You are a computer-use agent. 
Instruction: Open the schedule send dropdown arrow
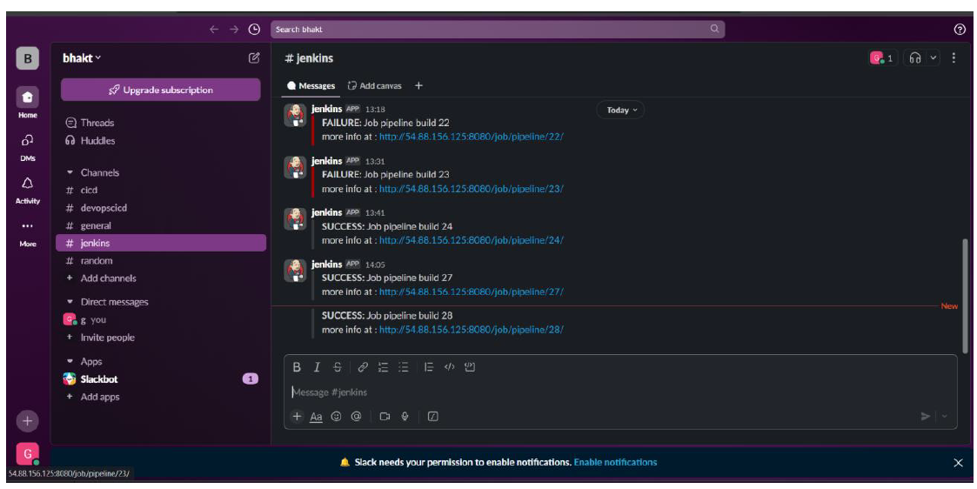pos(945,416)
